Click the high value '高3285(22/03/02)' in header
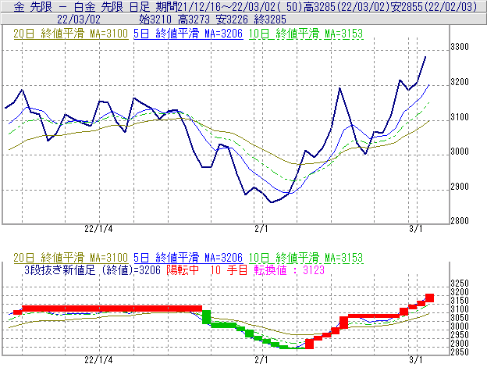Screen dimensions: 487x371 [346, 6]
